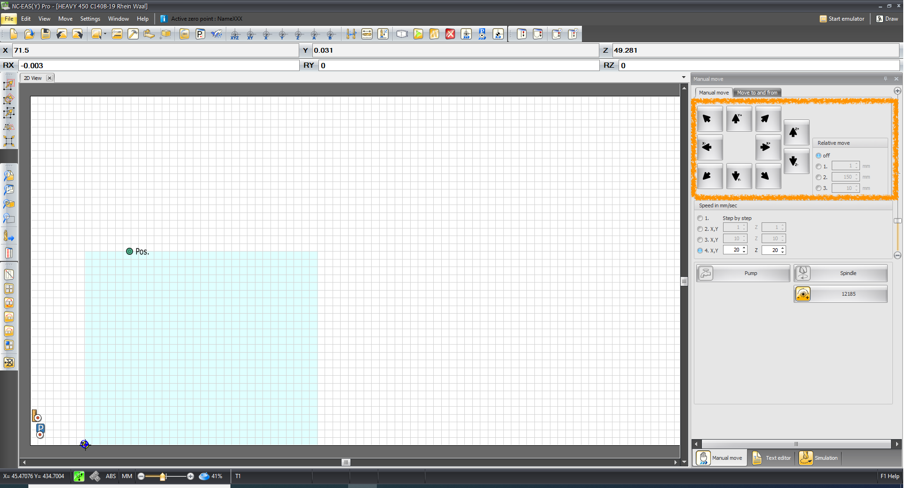This screenshot has width=907, height=488.
Task: Jog the machine in X- direction
Action: [709, 148]
